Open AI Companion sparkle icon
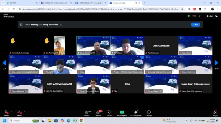The image size is (221, 124). point(136,112)
